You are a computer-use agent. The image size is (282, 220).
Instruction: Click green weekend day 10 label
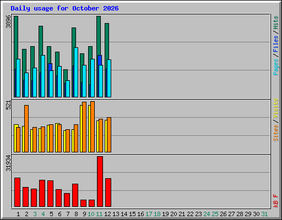click(x=91, y=214)
